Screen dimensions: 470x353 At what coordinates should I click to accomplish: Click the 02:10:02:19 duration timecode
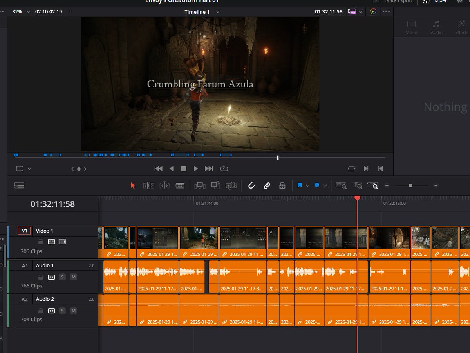point(49,12)
